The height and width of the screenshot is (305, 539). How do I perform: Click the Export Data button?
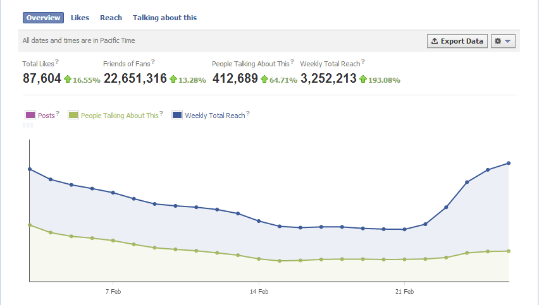[457, 41]
